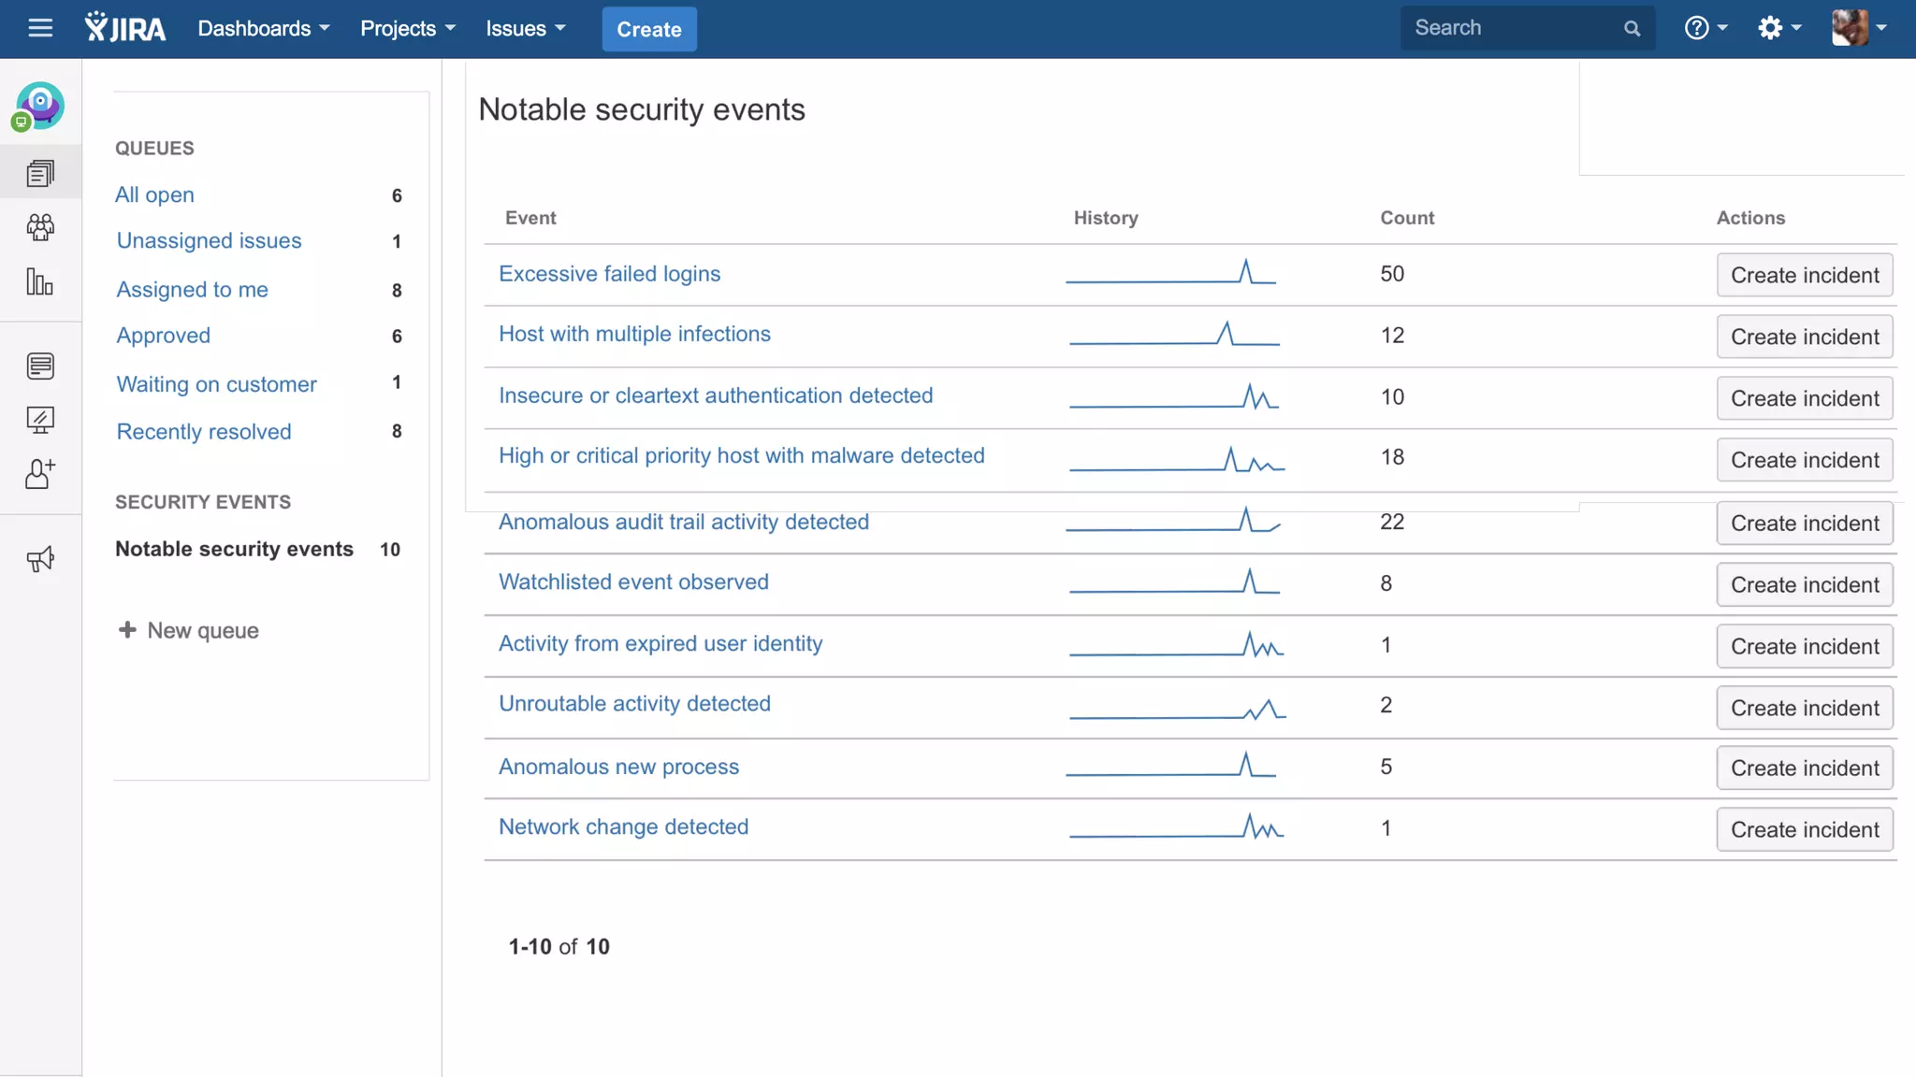1916x1077 pixels.
Task: Click into the Search field
Action: pyautogui.click(x=1511, y=28)
